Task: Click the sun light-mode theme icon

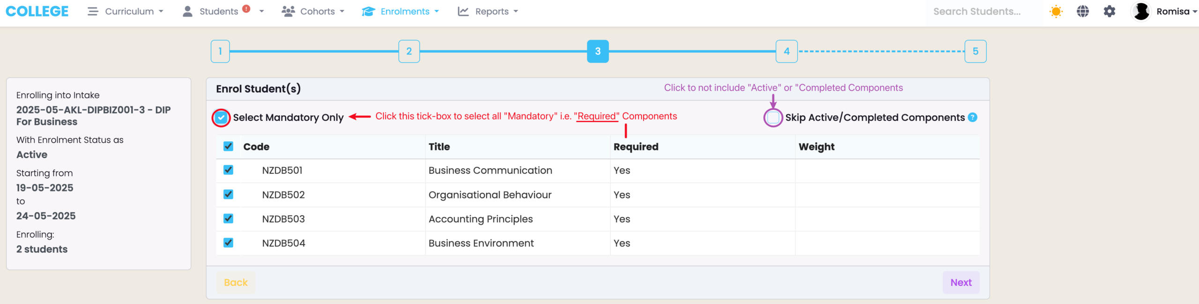Action: [x=1056, y=11]
